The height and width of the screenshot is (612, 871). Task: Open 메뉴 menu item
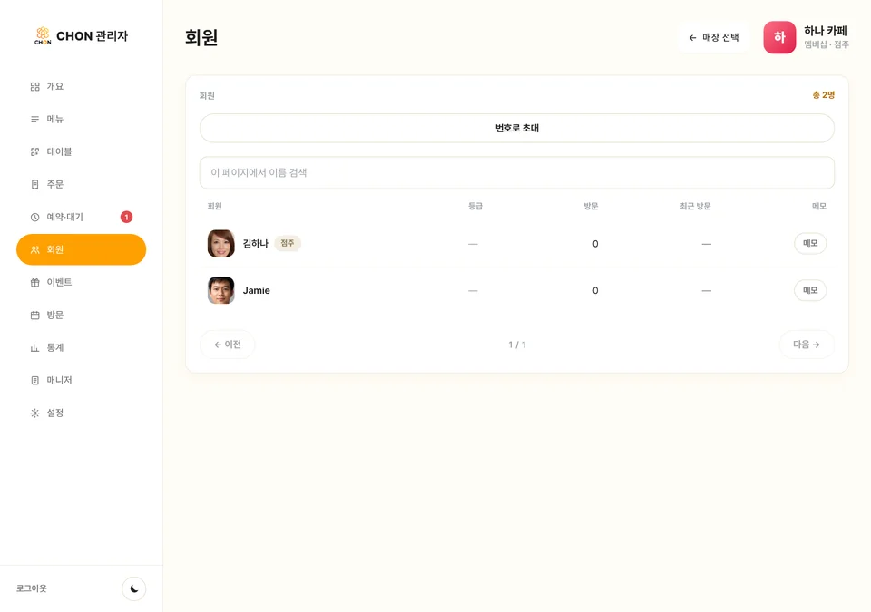tap(81, 120)
